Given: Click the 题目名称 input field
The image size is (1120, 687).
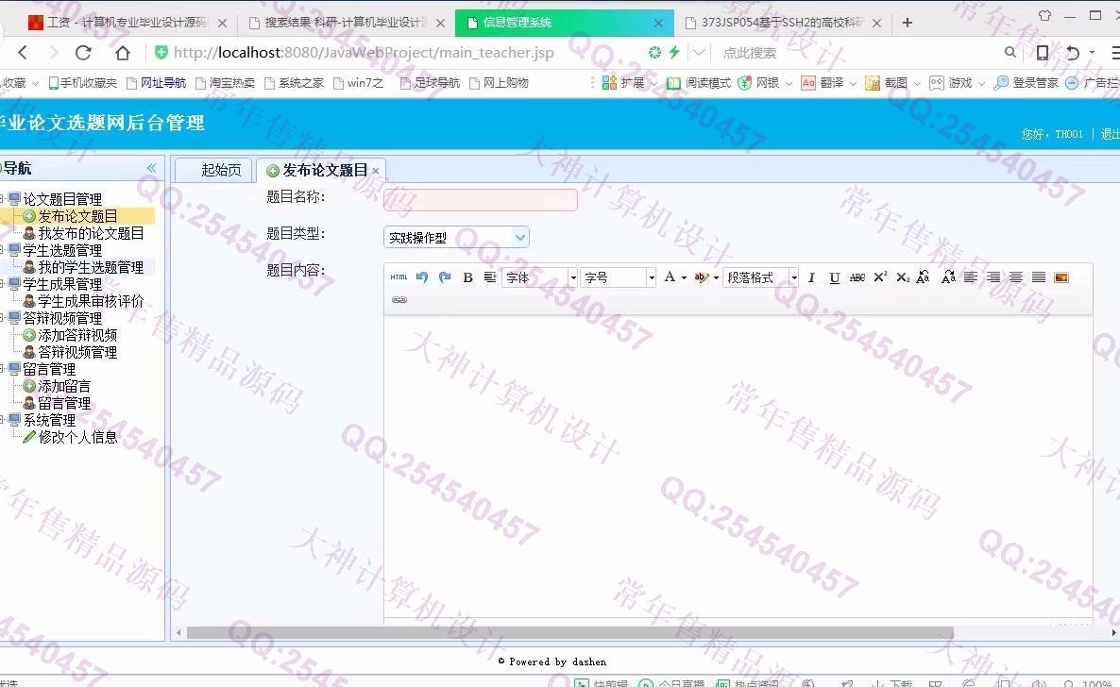Looking at the screenshot, I should point(480,200).
